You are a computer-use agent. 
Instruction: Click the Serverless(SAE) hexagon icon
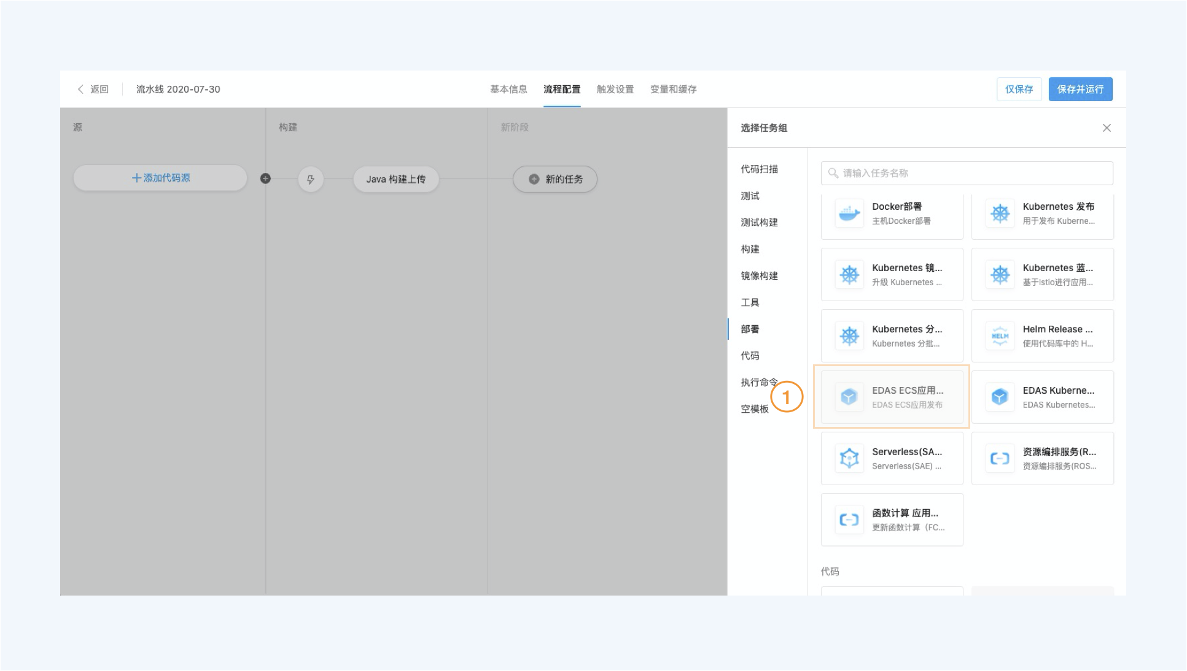click(x=849, y=458)
